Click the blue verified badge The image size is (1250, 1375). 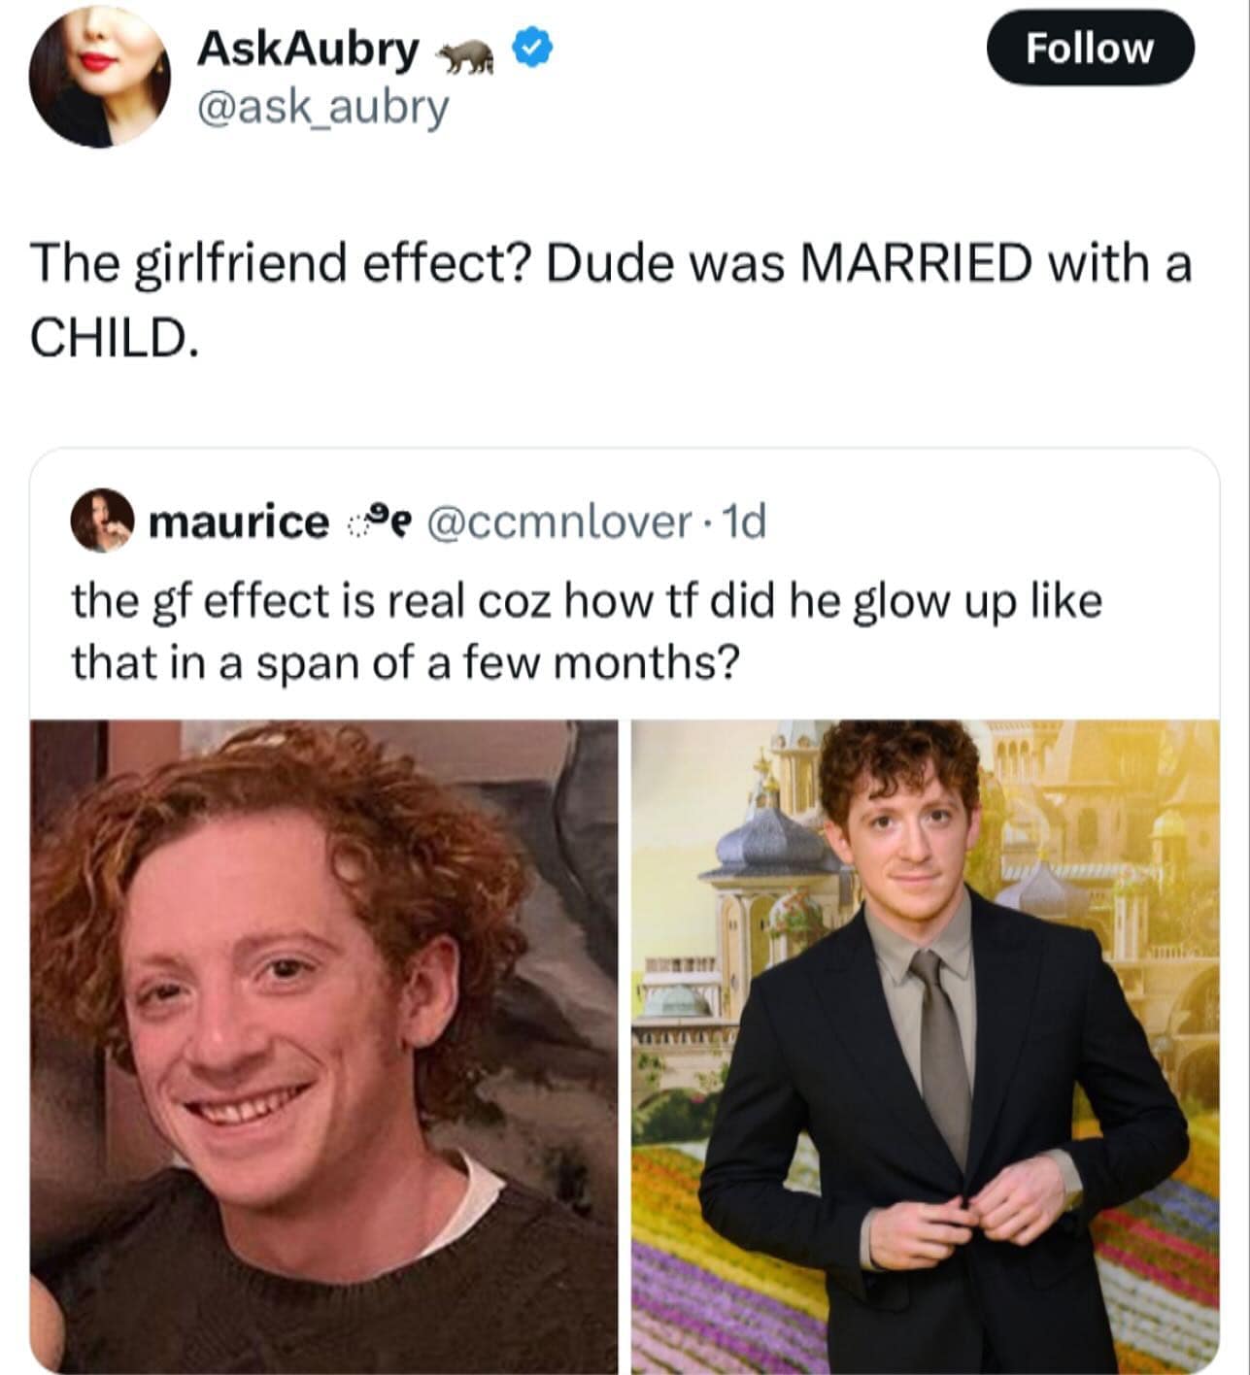point(531,47)
